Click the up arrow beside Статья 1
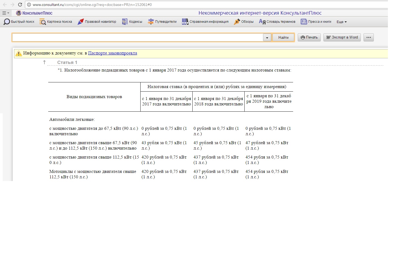Viewport: 415px width, 271px height. tap(44, 62)
